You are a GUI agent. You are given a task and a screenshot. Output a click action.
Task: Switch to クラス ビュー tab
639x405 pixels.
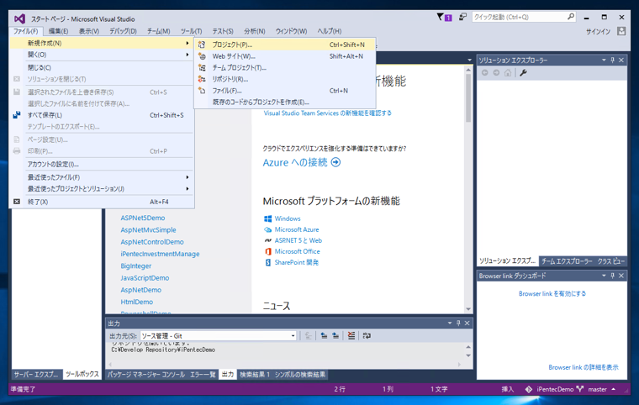611,261
